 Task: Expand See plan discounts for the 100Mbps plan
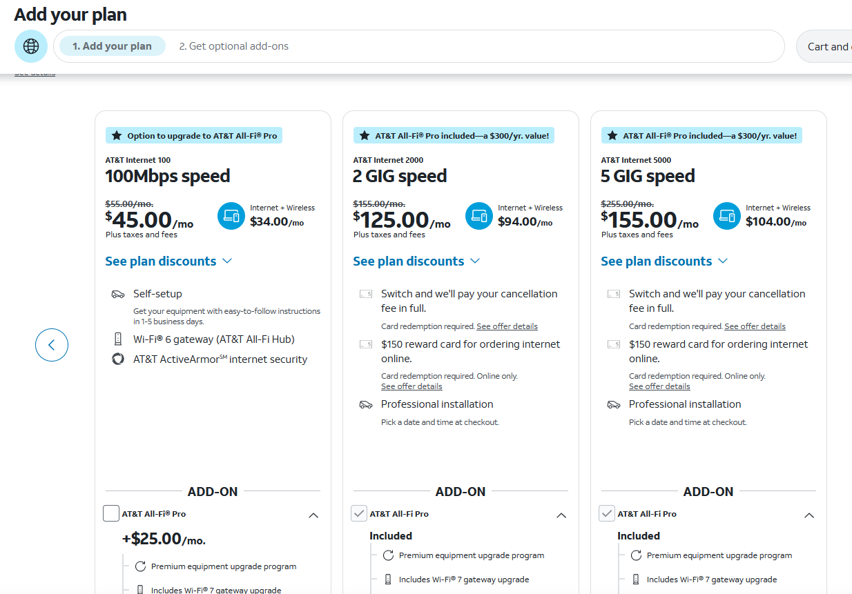(x=168, y=261)
